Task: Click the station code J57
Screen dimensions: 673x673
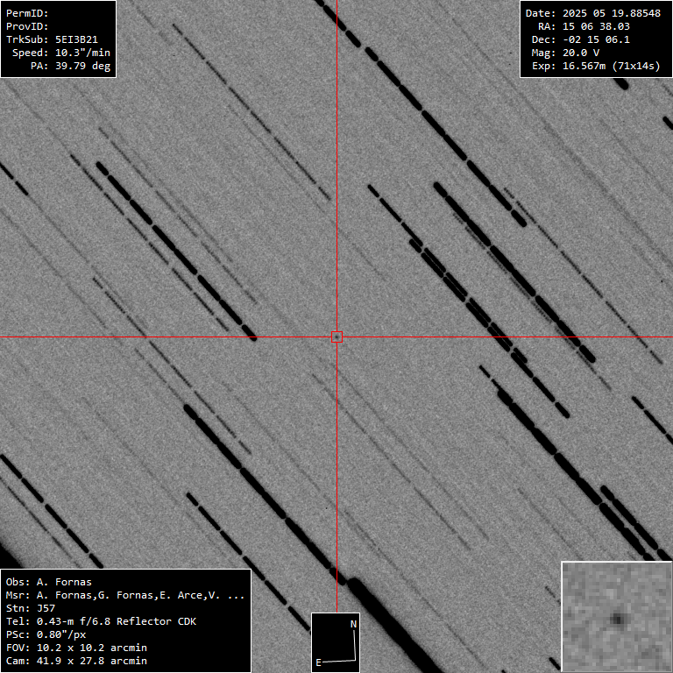Action: click(46, 608)
